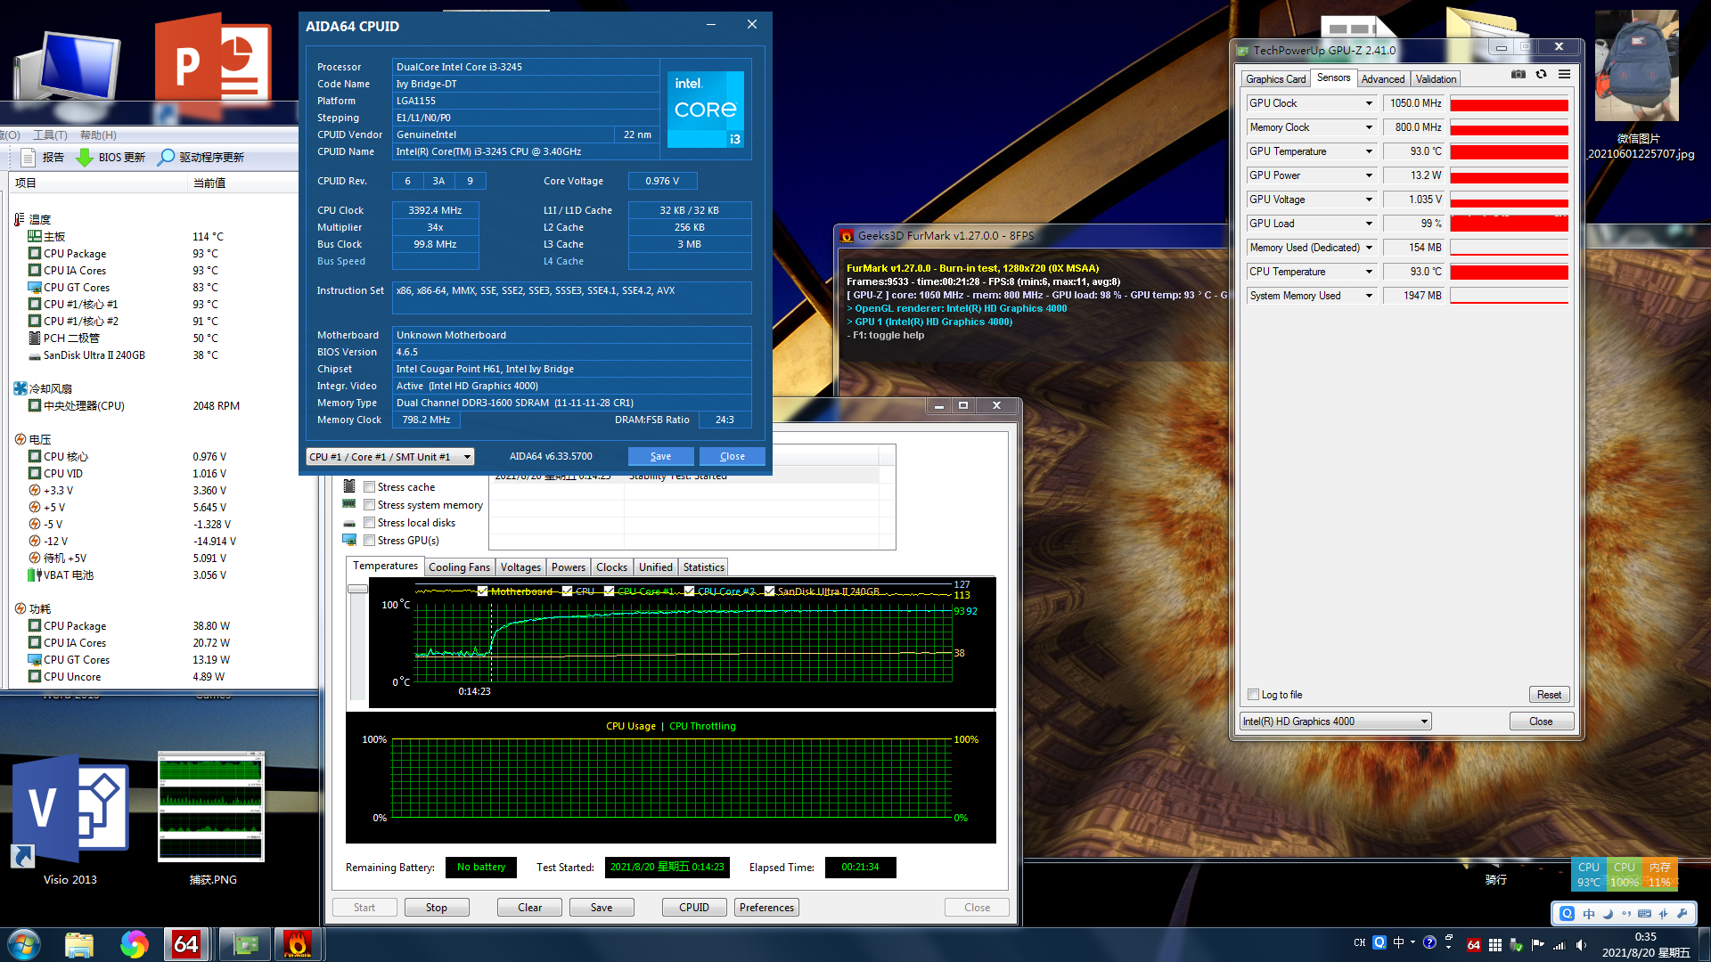Click the Clear button in stability test
Screen dimensions: 1711x962
click(530, 908)
